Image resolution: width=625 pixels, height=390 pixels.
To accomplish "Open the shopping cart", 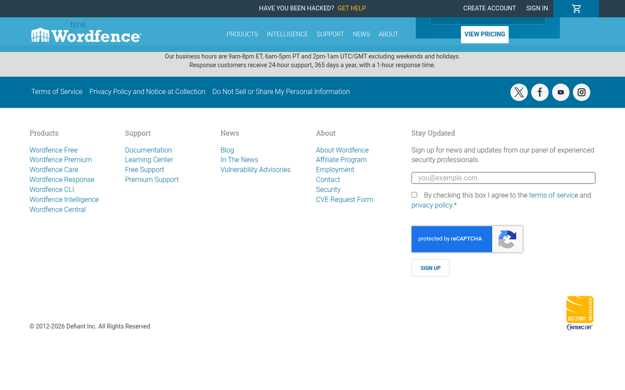I will 576,8.
